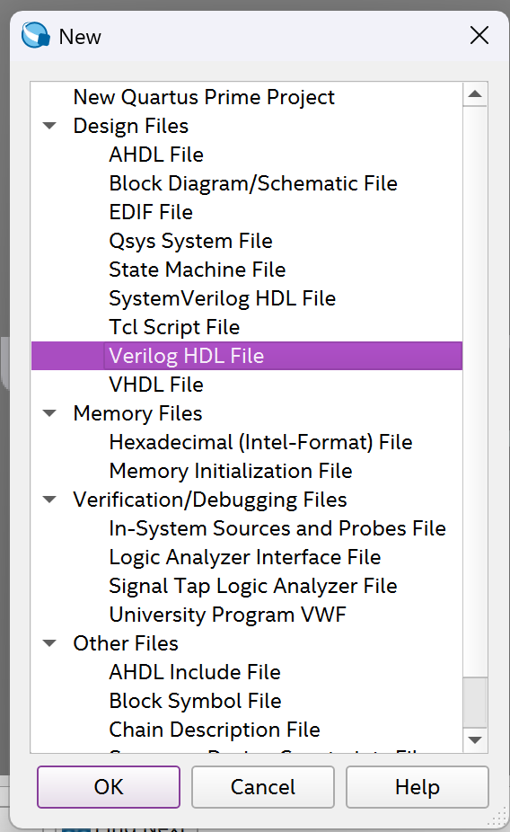510x832 pixels.
Task: Click the Cancel button
Action: (x=263, y=787)
